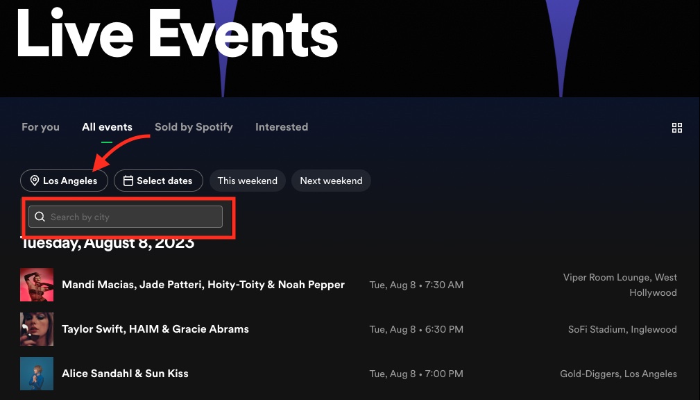Click the Mandi Macias event thumbnail
The image size is (700, 400).
pyautogui.click(x=37, y=285)
